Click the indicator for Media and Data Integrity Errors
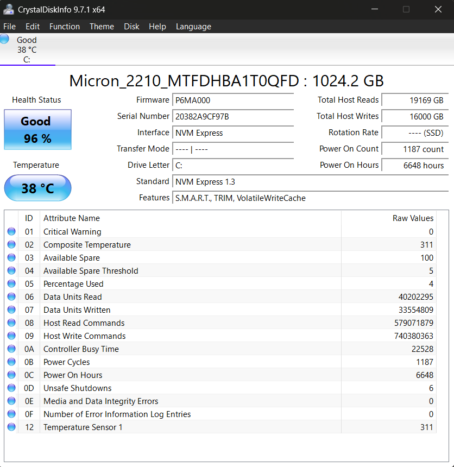 (x=11, y=401)
